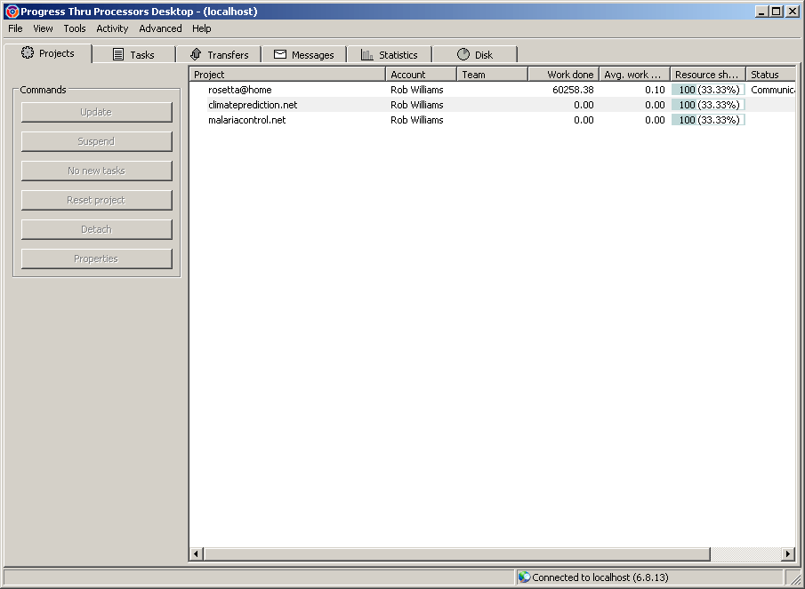This screenshot has height=589, width=805.
Task: Open the File menu
Action: pos(15,28)
